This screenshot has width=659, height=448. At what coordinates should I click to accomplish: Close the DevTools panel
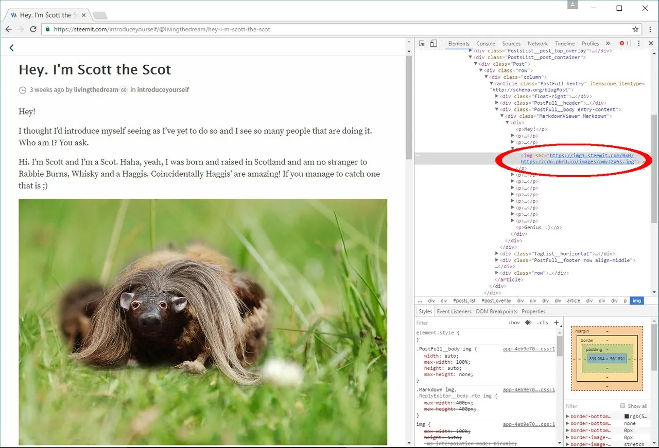point(650,44)
